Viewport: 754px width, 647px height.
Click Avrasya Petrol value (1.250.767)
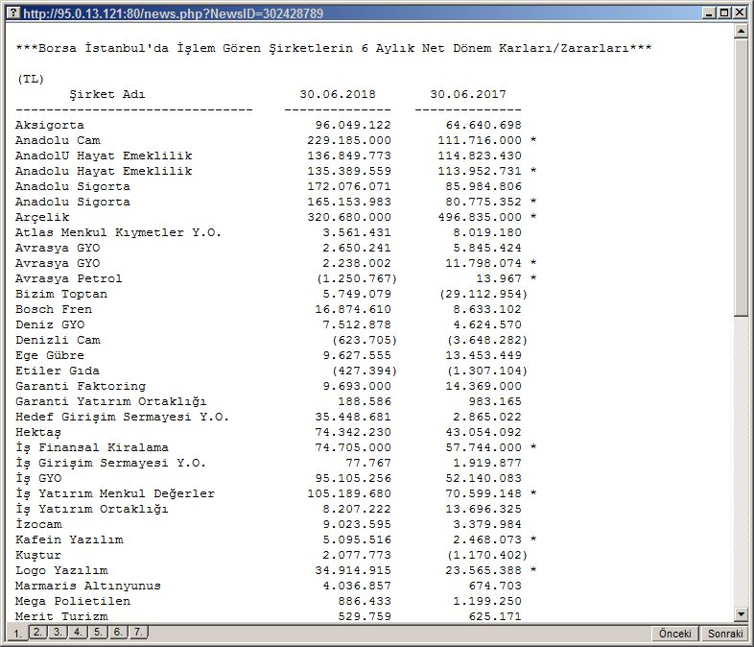coord(357,279)
